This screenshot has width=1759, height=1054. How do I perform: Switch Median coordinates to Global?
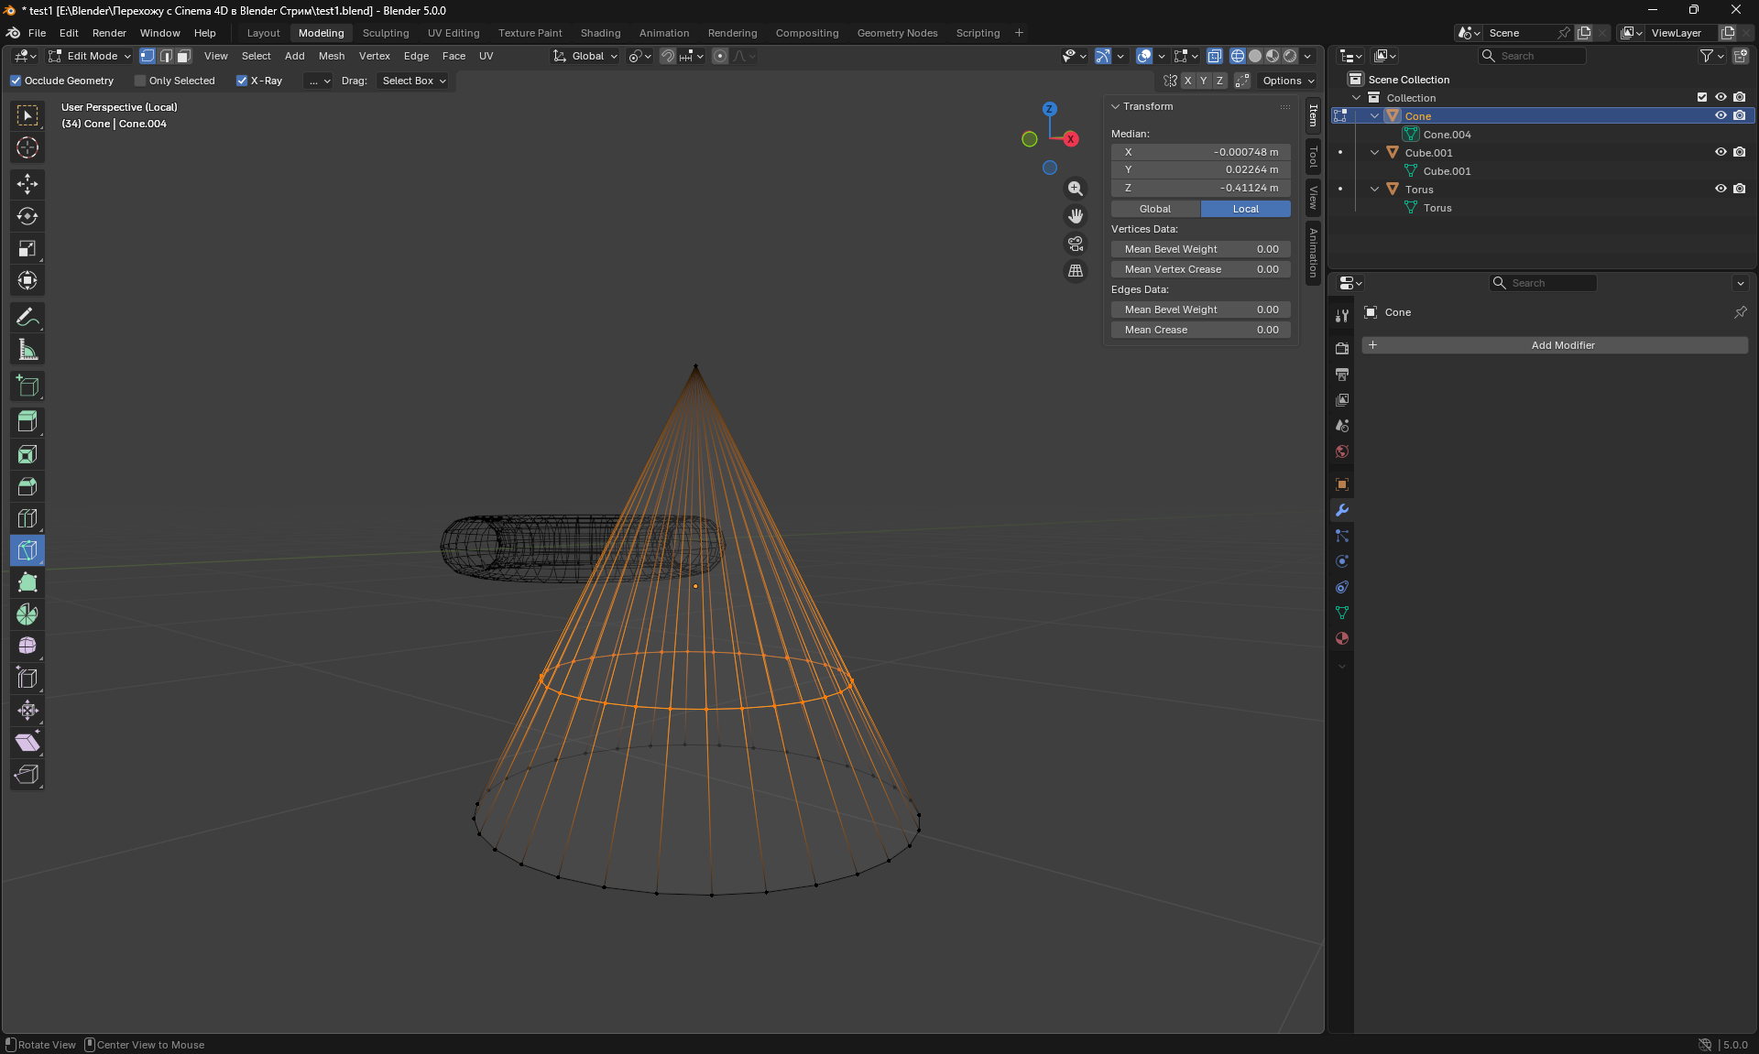1154,209
